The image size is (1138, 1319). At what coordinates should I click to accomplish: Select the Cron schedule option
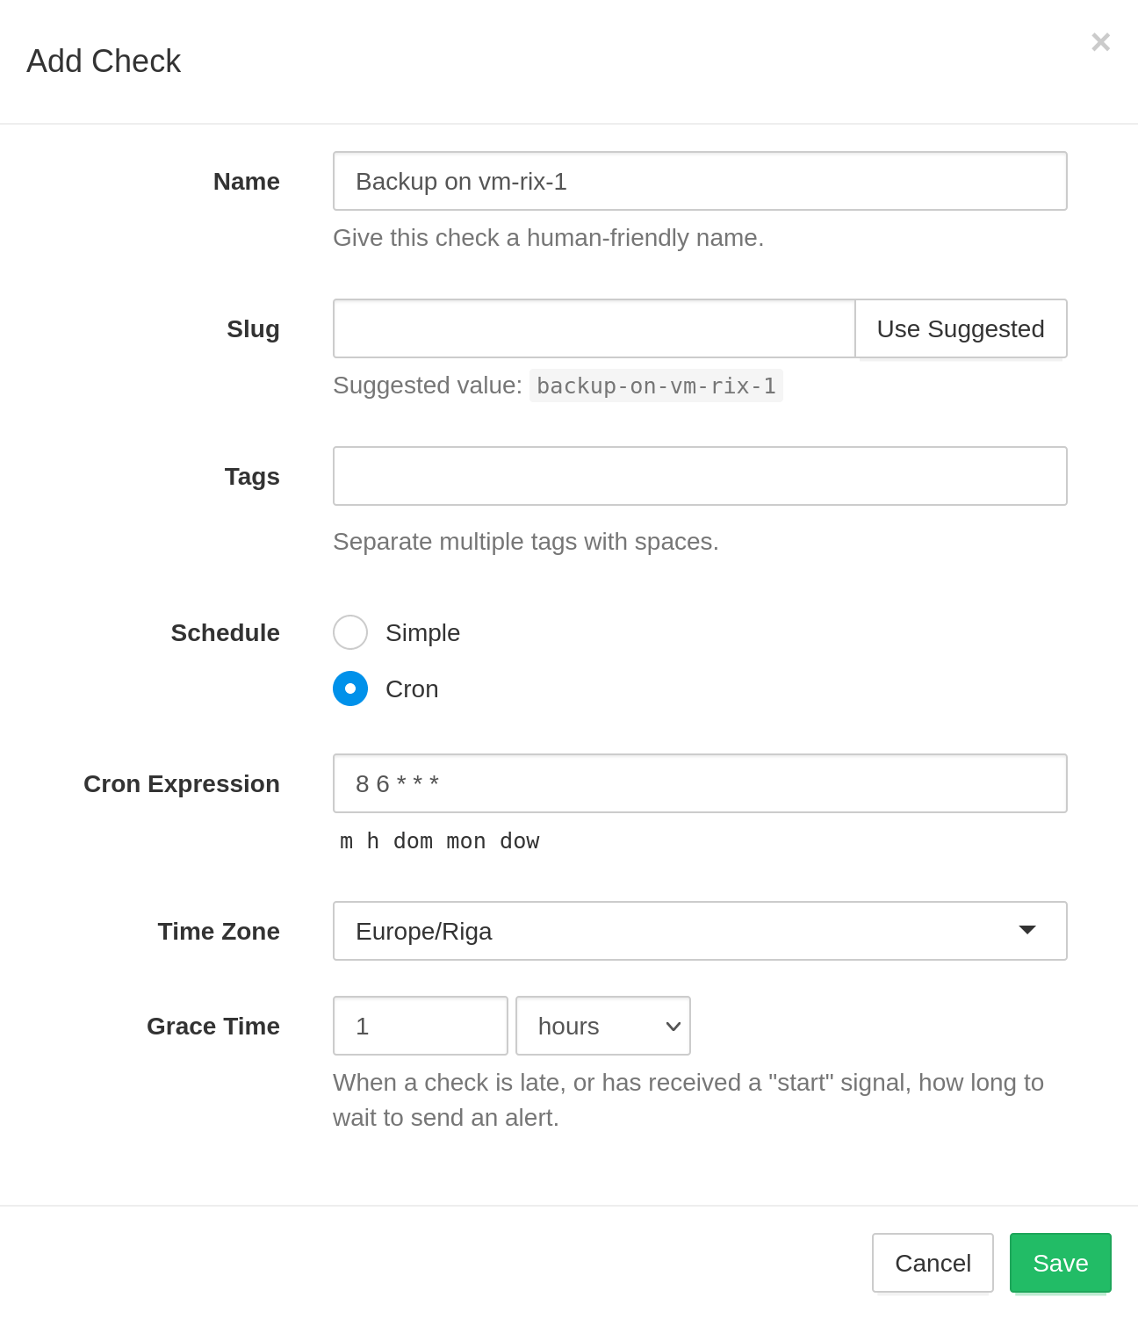click(350, 688)
